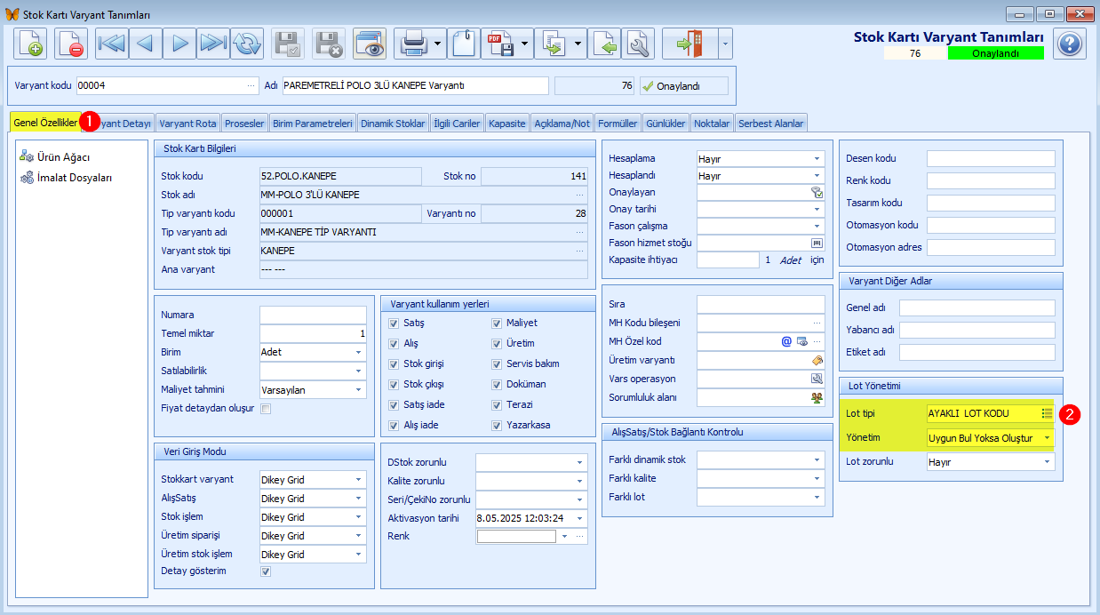Click the page with green back arrow icon
Viewport: 1100px width, 615px height.
pyautogui.click(x=604, y=43)
